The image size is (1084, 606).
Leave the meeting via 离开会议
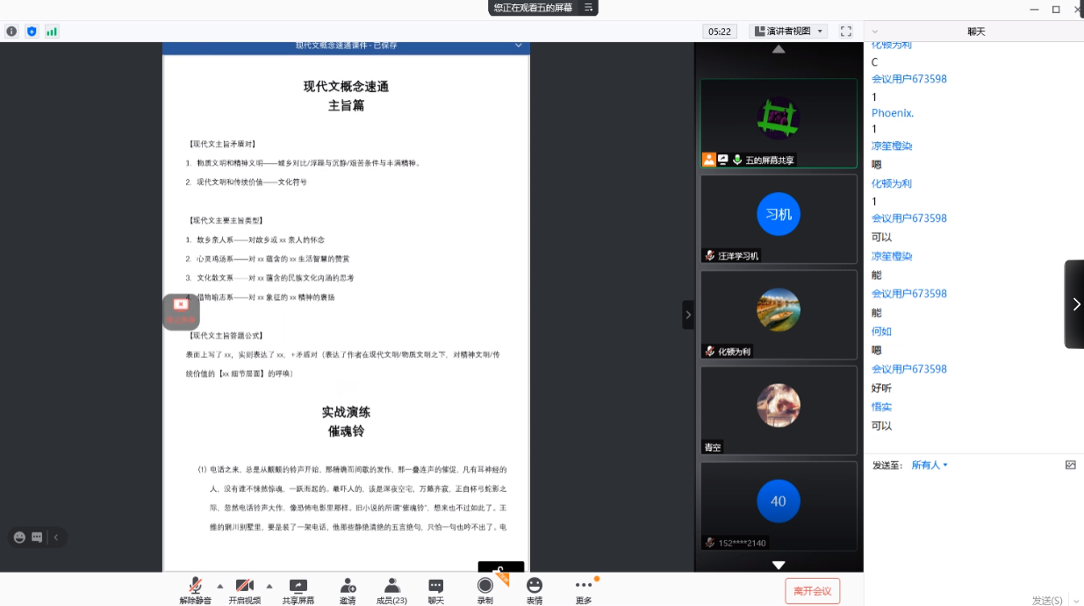(x=812, y=591)
